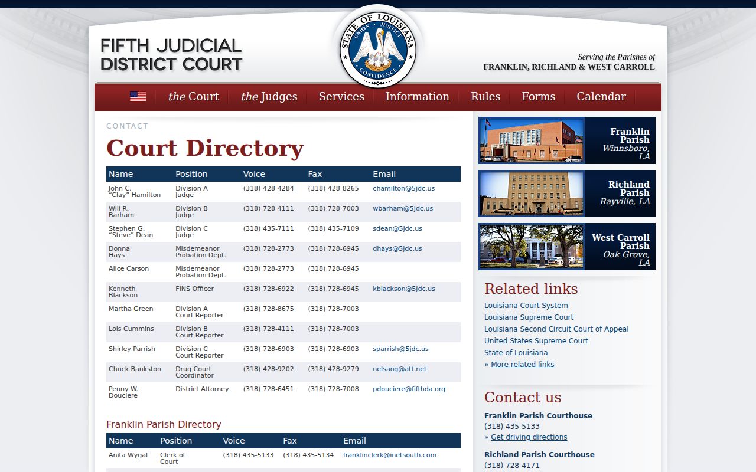Screen dimensions: 756x472
Task: Click Richland Parish Courthouse contact heading
Action: coord(539,455)
